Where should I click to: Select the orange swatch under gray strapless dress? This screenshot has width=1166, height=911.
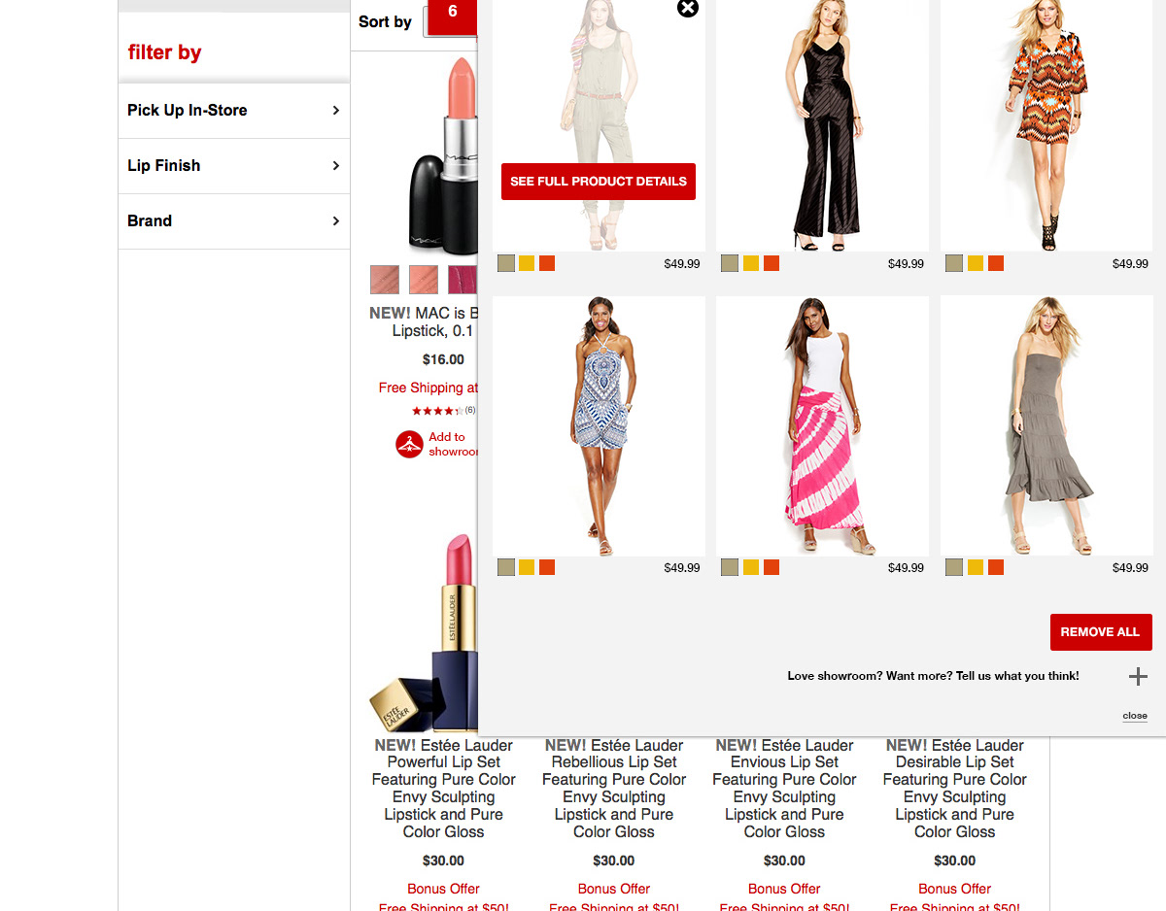click(x=996, y=567)
